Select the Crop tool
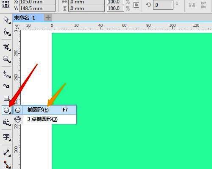Image resolution: width=212 pixels, height=169 pixels. pos(6,47)
